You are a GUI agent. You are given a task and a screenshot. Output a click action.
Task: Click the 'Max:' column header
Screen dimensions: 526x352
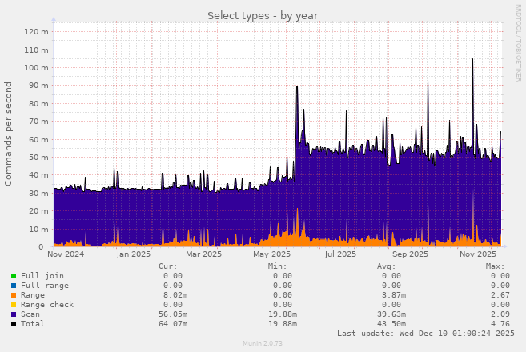coord(495,266)
